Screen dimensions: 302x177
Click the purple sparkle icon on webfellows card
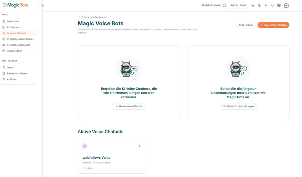coord(85,146)
